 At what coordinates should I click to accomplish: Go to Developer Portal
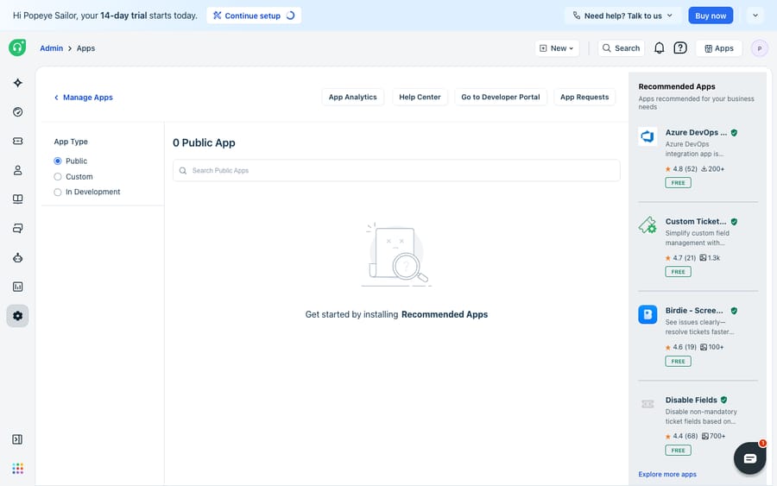tap(501, 97)
